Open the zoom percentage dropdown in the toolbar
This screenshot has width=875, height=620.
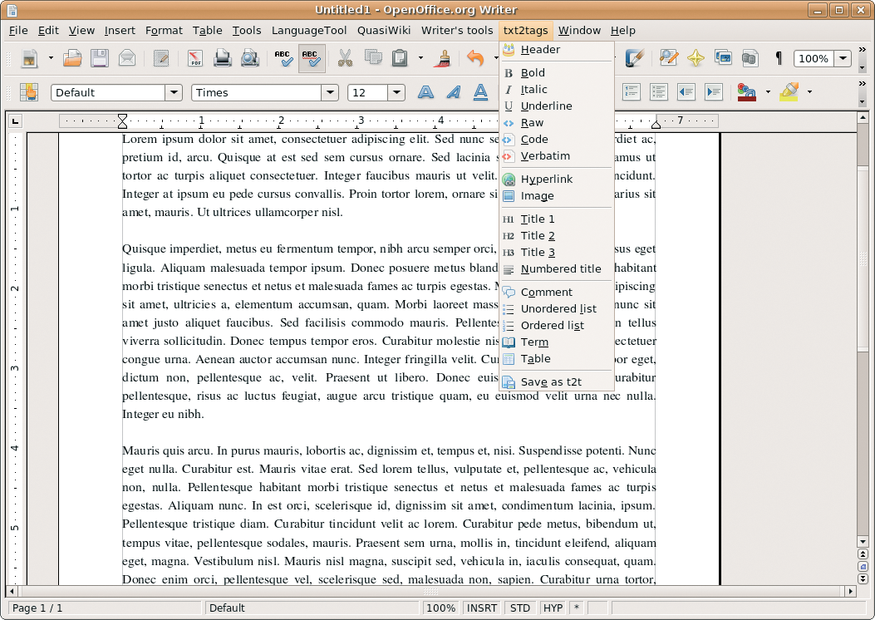point(843,59)
